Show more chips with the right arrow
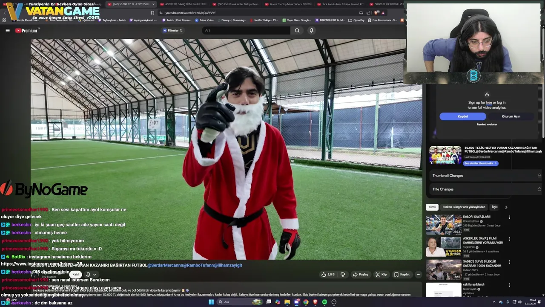Image resolution: width=545 pixels, height=307 pixels. (506, 207)
